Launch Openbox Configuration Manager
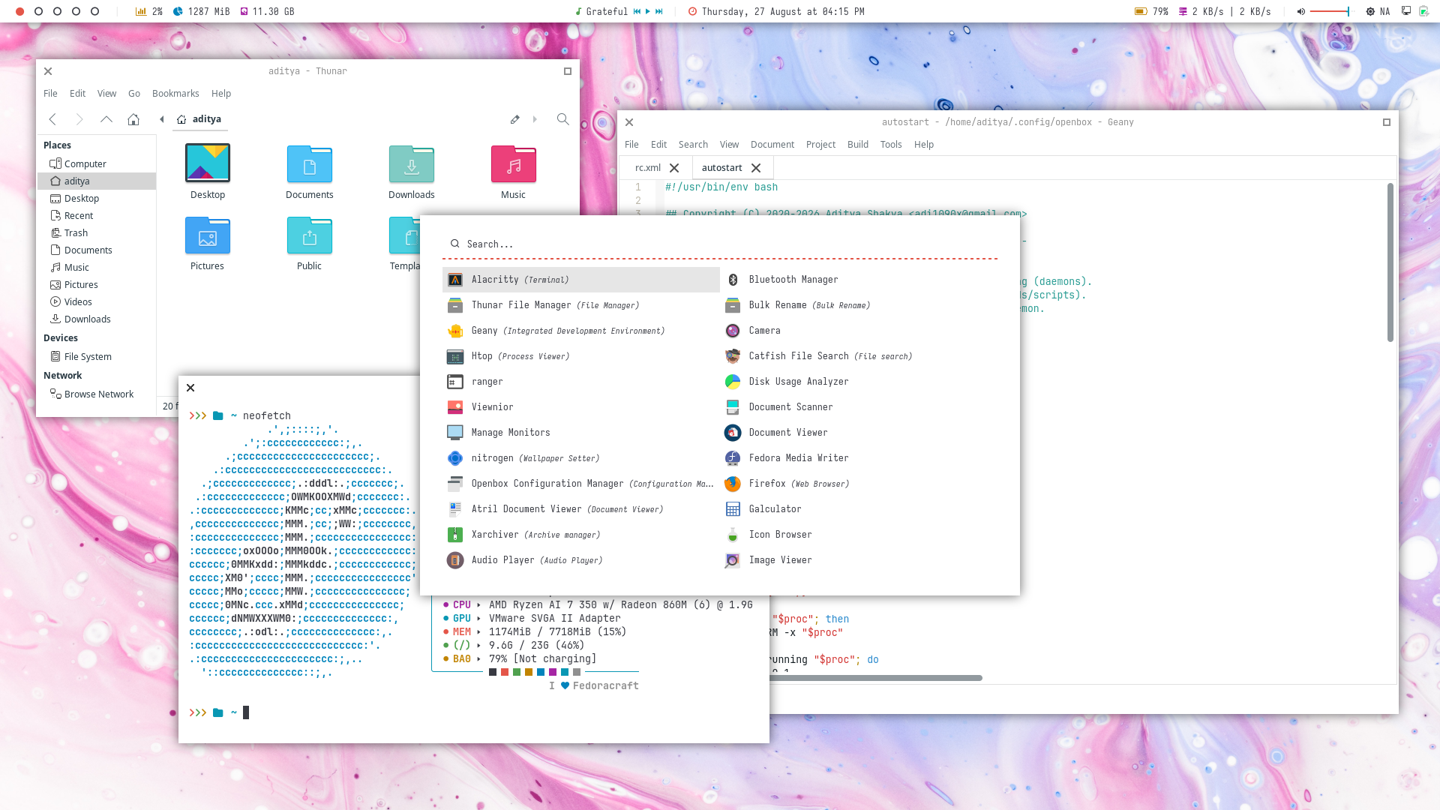The height and width of the screenshot is (810, 1440). pyautogui.click(x=581, y=484)
